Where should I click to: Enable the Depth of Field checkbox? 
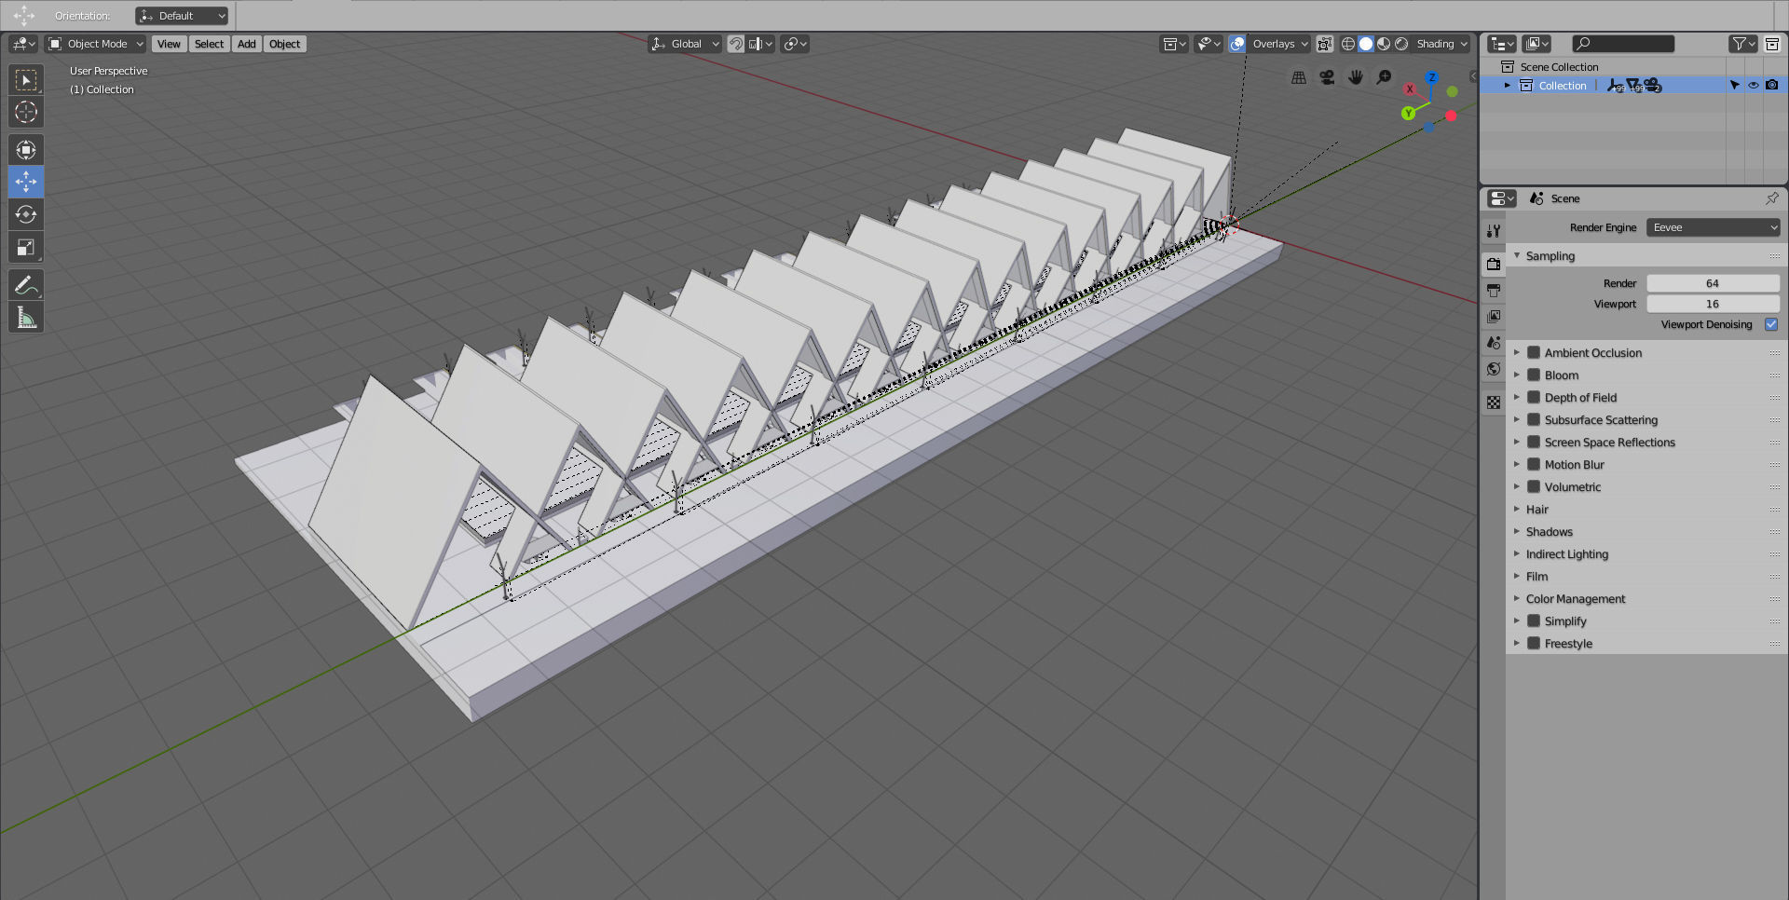[x=1533, y=397]
